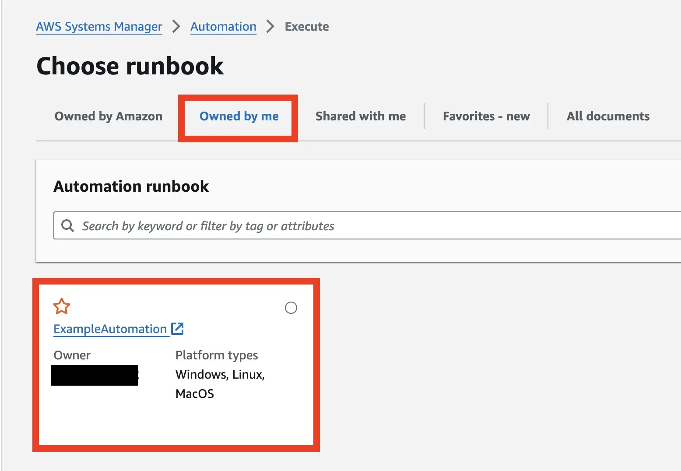
Task: View the All documents tab
Action: coord(608,116)
